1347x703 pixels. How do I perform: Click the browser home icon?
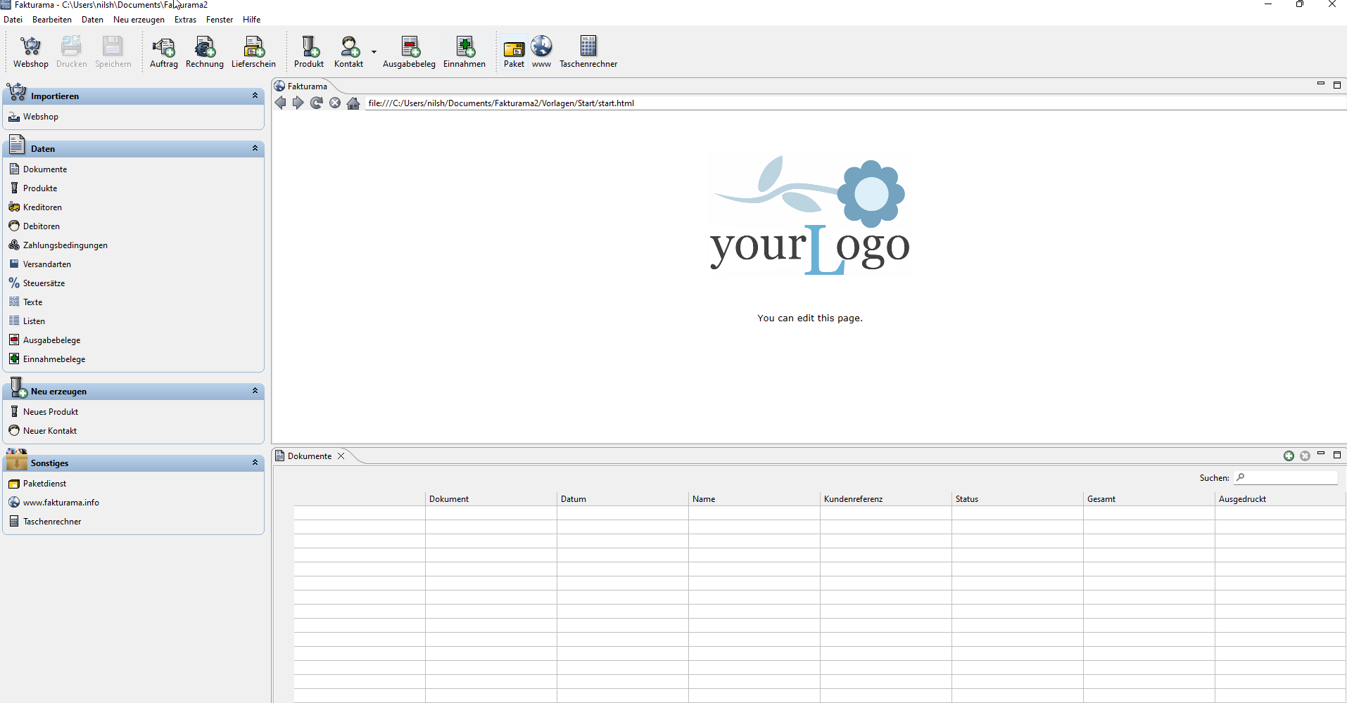[353, 103]
